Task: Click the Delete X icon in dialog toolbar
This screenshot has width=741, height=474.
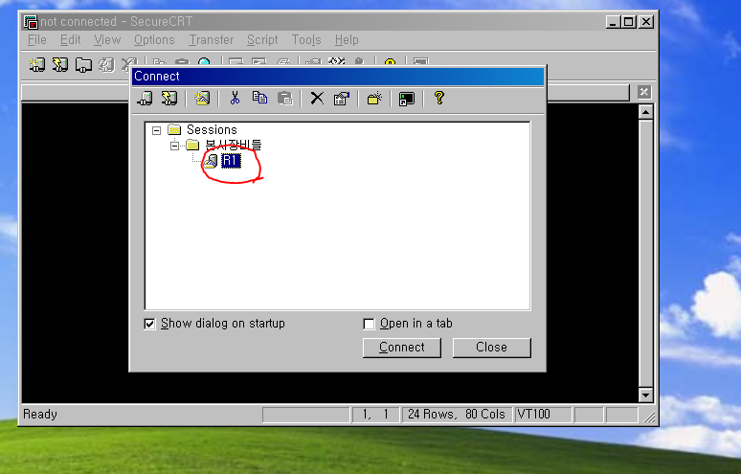Action: pyautogui.click(x=317, y=99)
